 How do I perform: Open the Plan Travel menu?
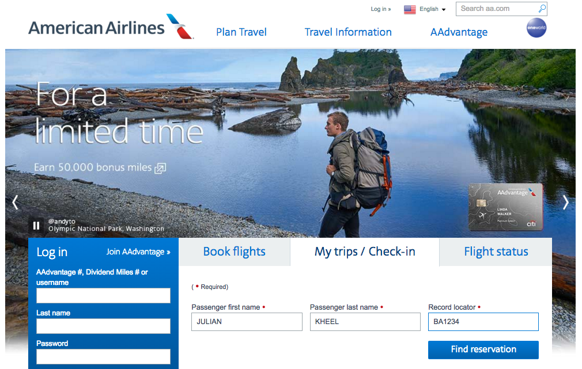[241, 32]
